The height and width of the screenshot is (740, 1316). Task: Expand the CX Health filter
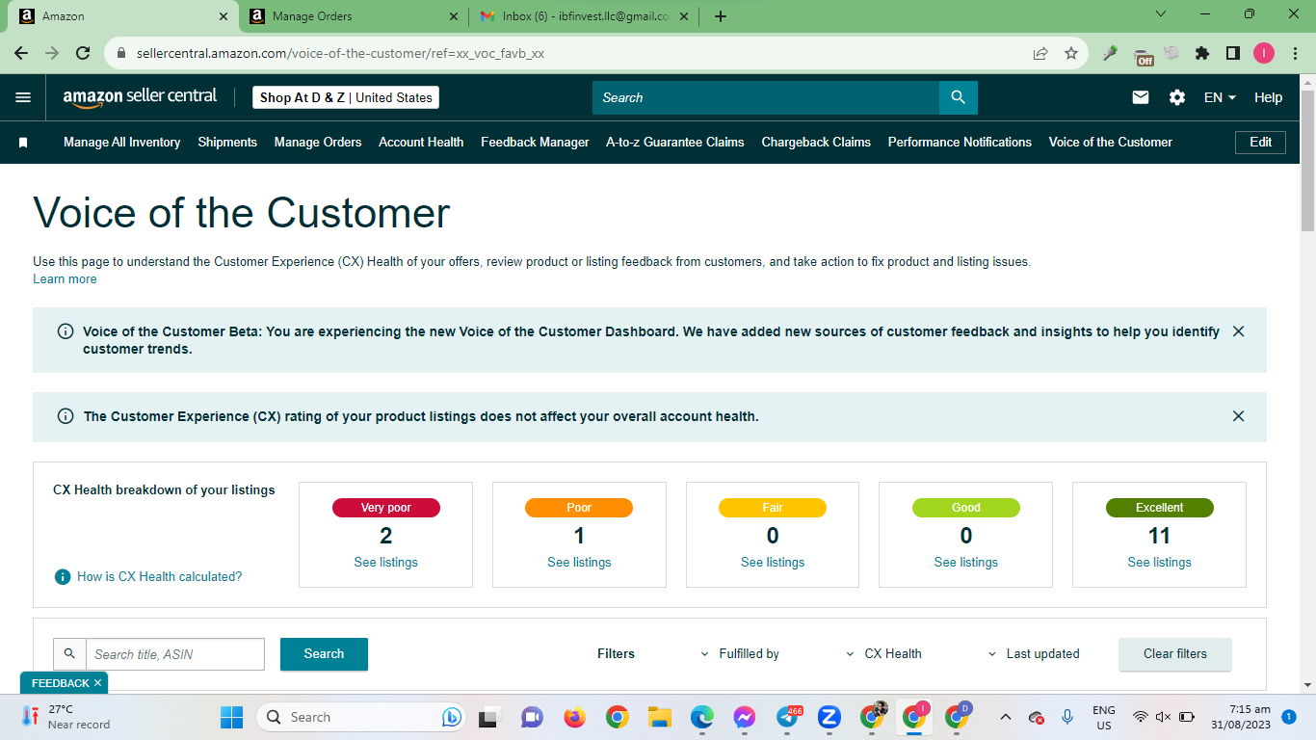[883, 654]
